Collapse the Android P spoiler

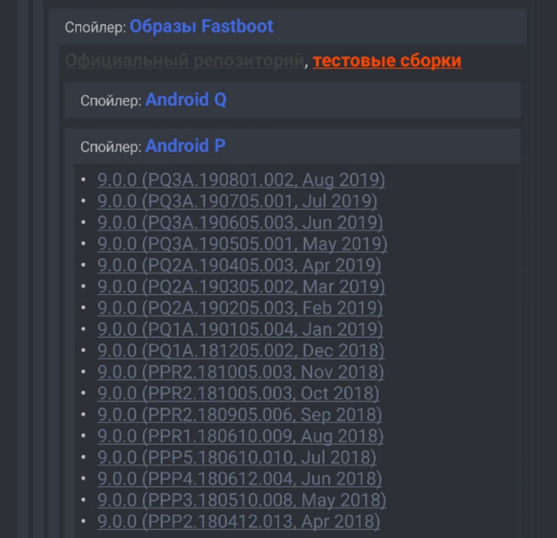click(x=185, y=146)
